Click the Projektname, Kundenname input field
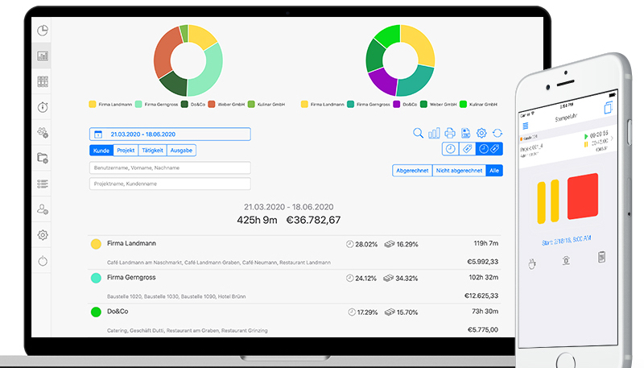 170,184
